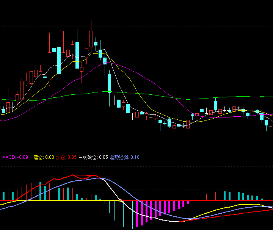Click the blue 趋势强弱: 0.10 label

[125, 157]
